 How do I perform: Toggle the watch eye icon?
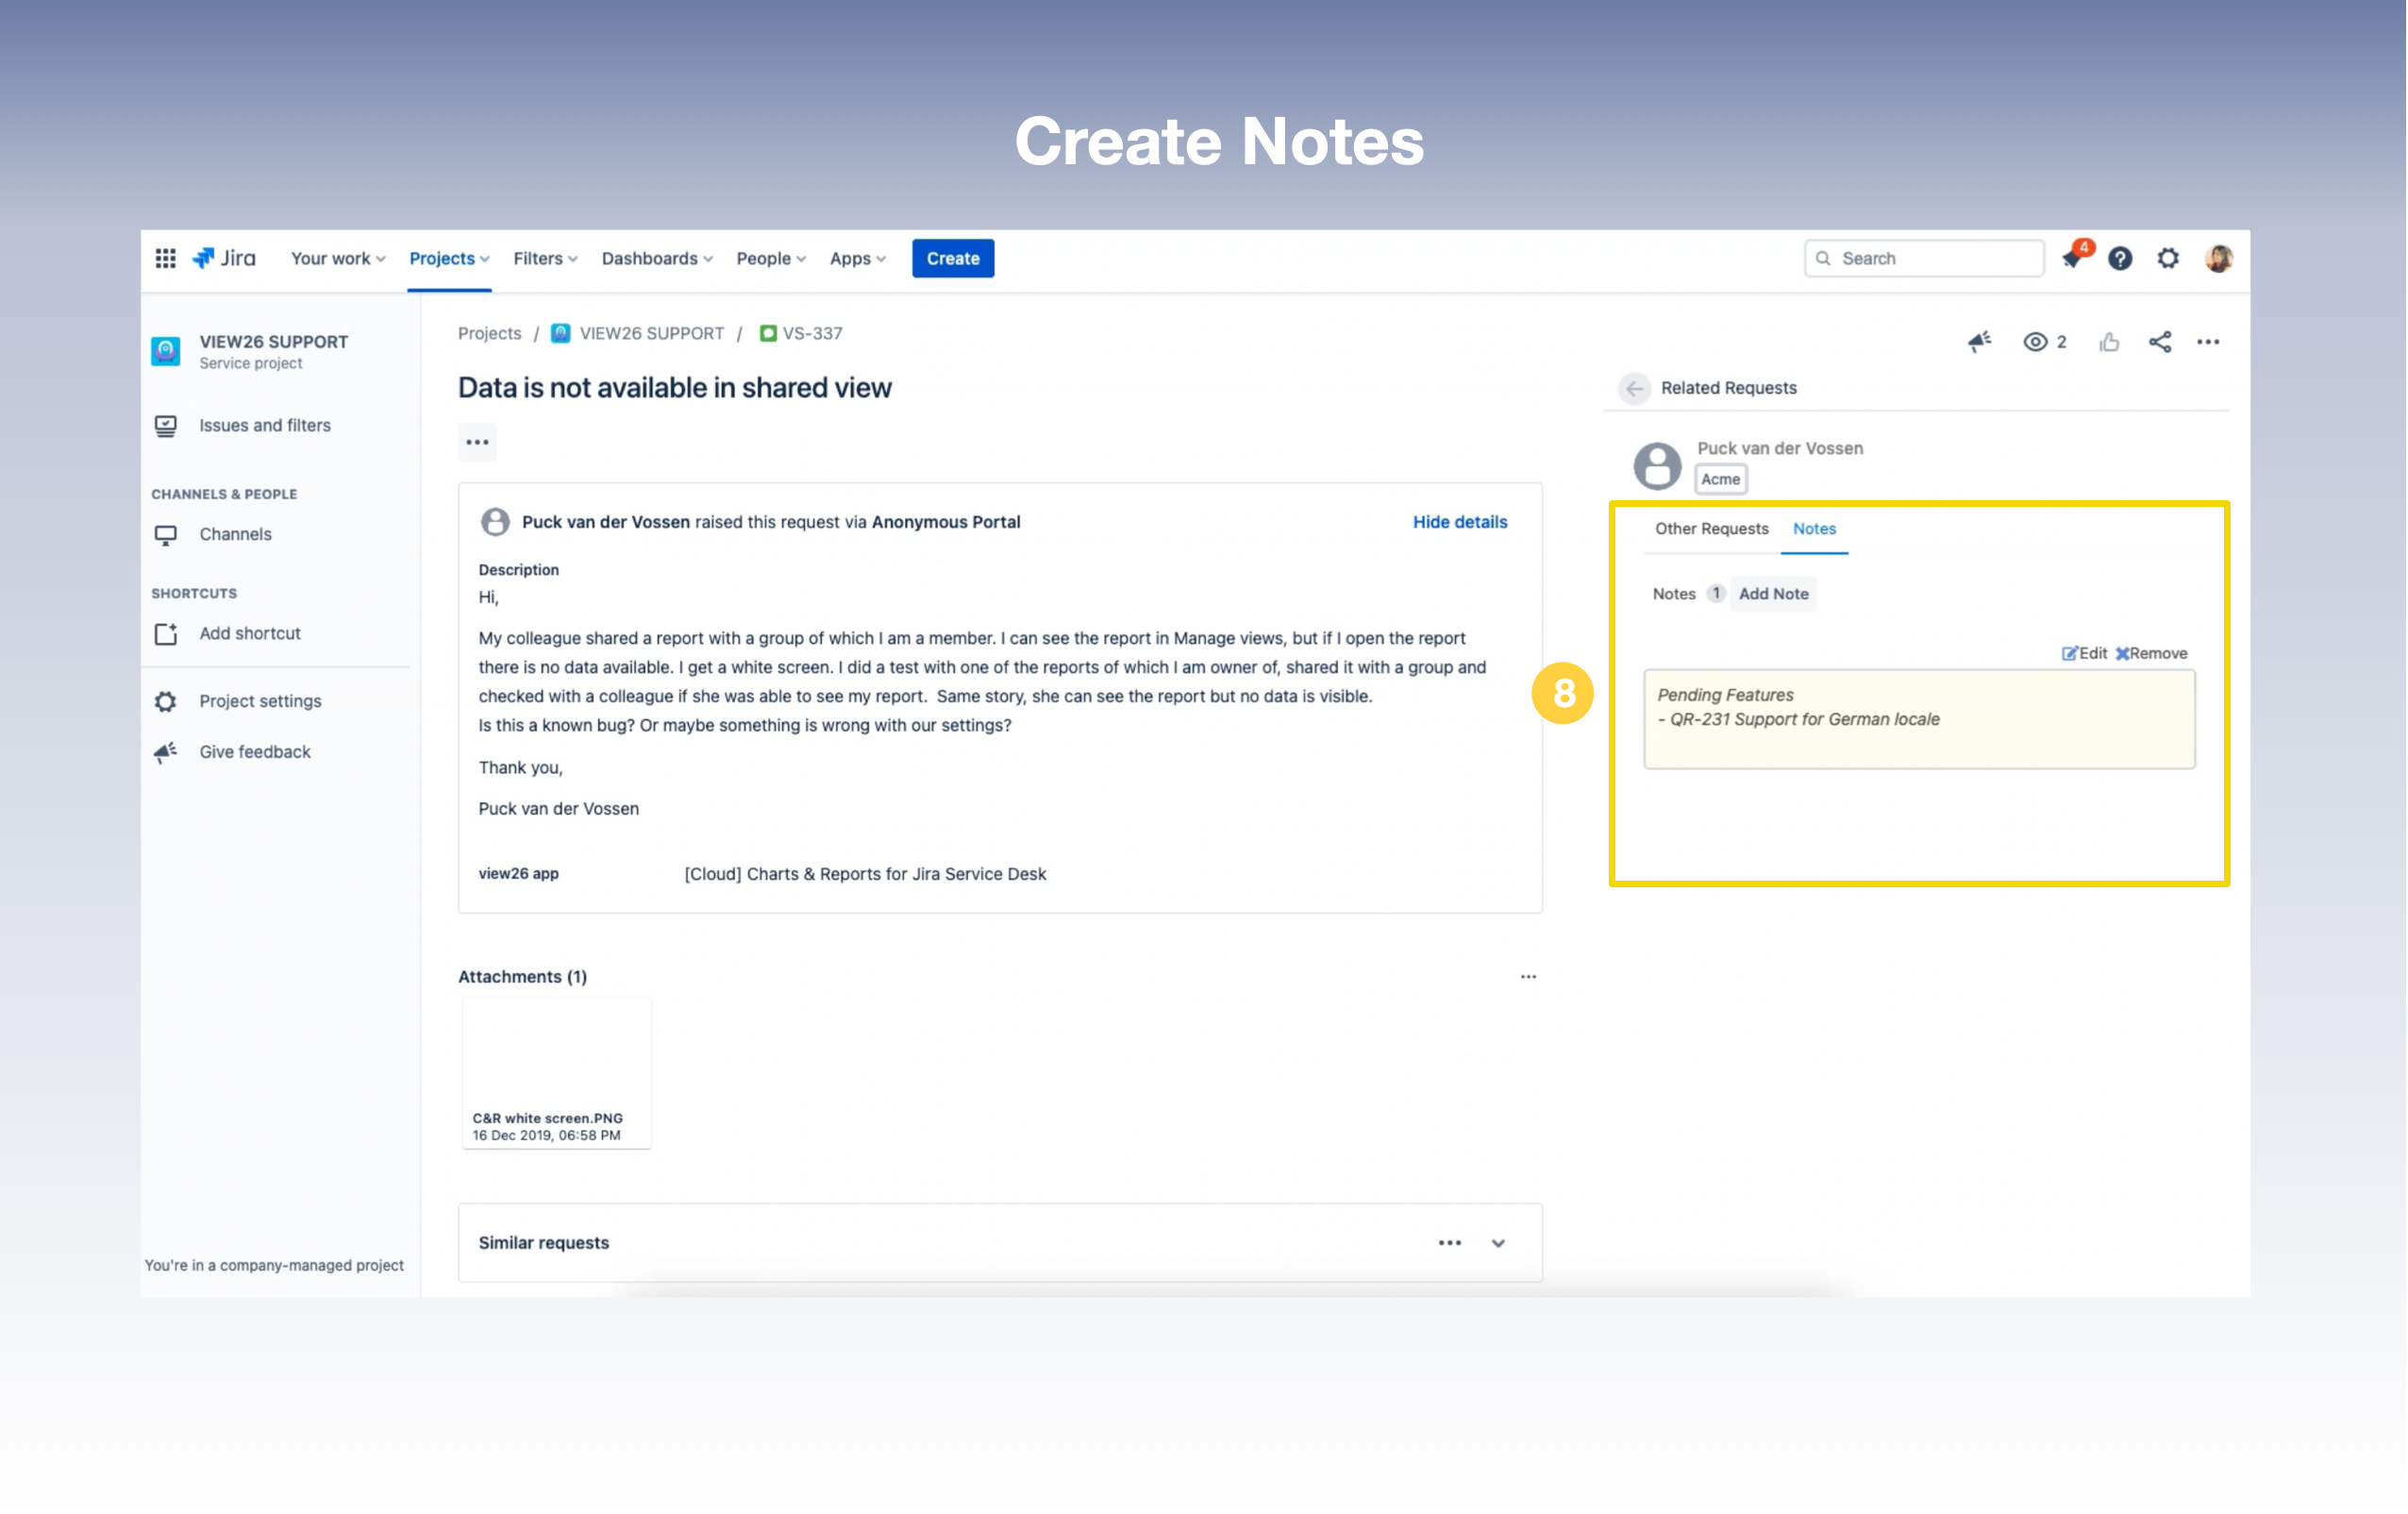click(x=2034, y=343)
